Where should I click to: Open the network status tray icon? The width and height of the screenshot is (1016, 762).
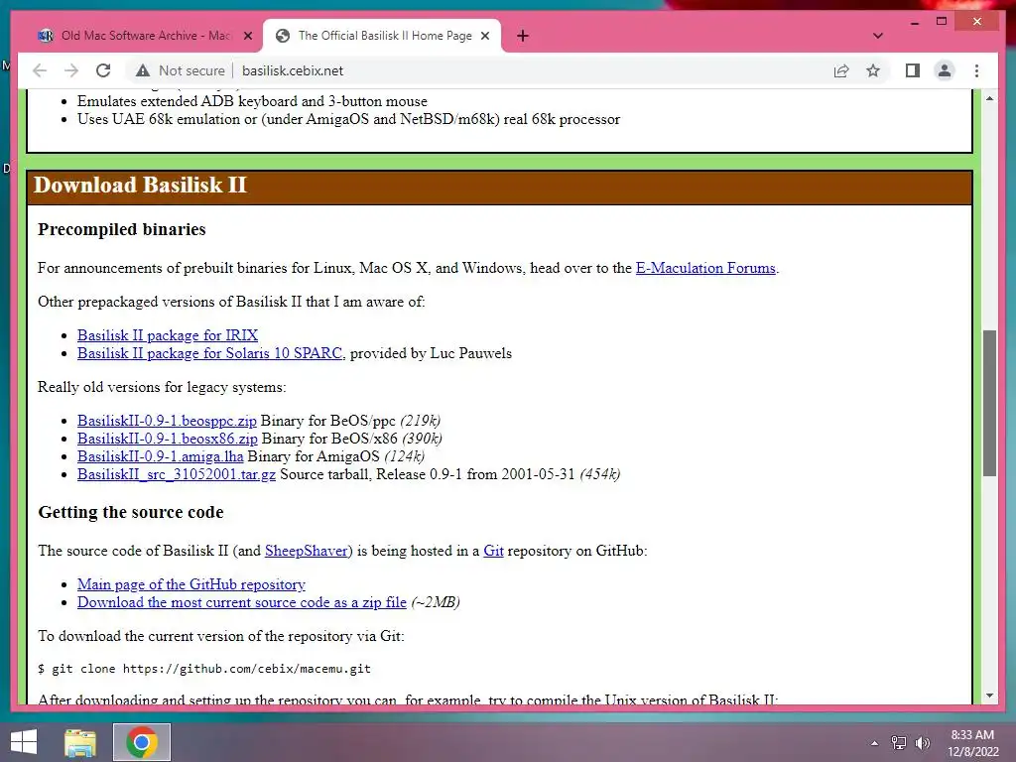899,743
